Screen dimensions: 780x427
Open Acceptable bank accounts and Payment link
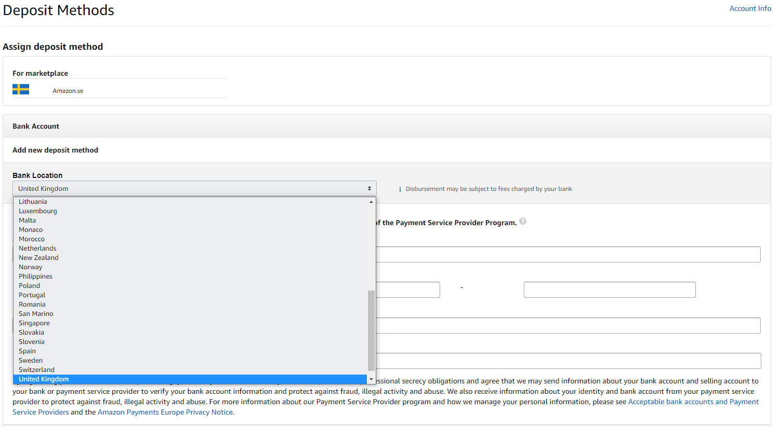click(x=693, y=402)
